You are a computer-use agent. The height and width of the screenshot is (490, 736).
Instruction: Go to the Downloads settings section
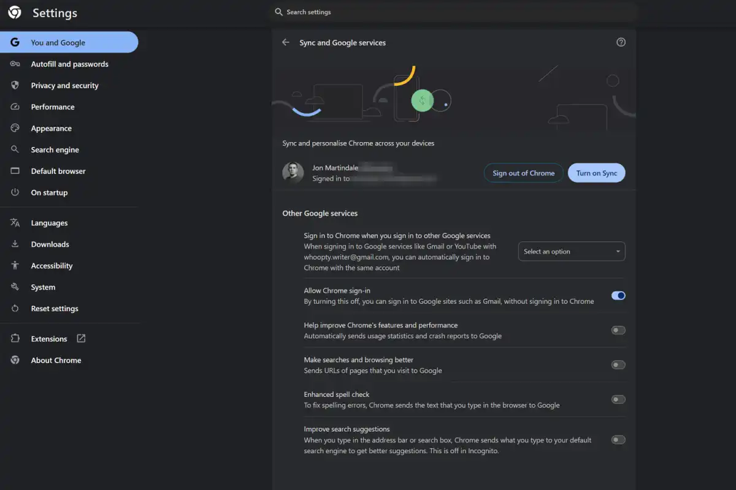[x=50, y=244]
